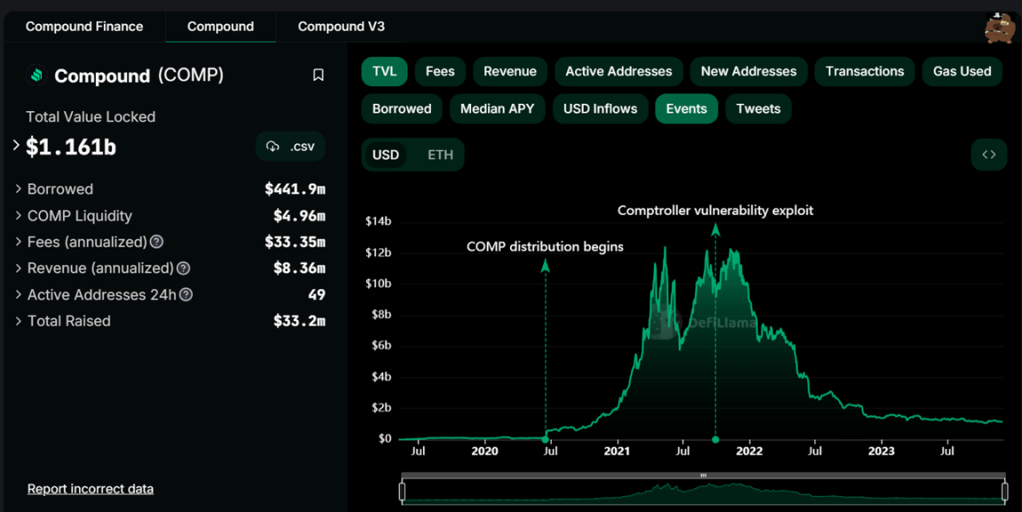Image resolution: width=1022 pixels, height=512 pixels.
Task: Open the embed code panel
Action: 988,154
